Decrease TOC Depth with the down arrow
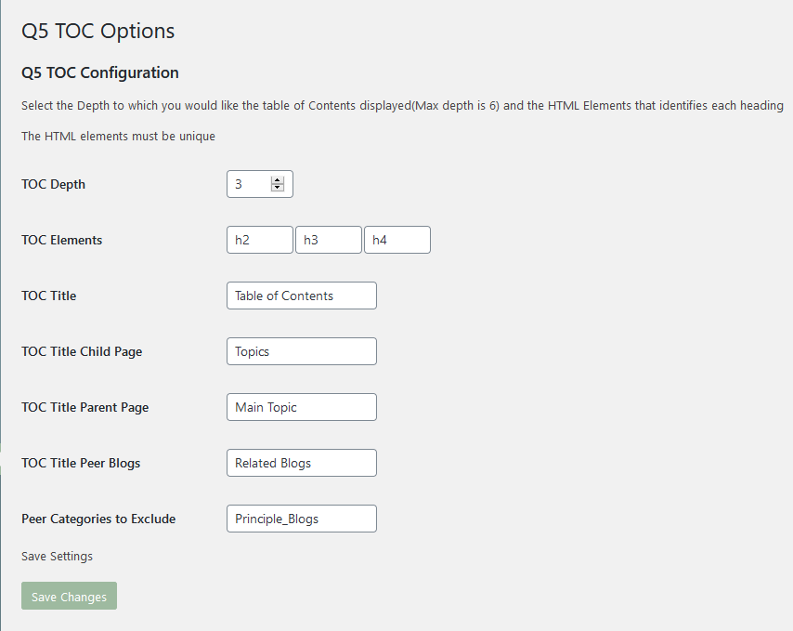The image size is (793, 631). tap(277, 188)
